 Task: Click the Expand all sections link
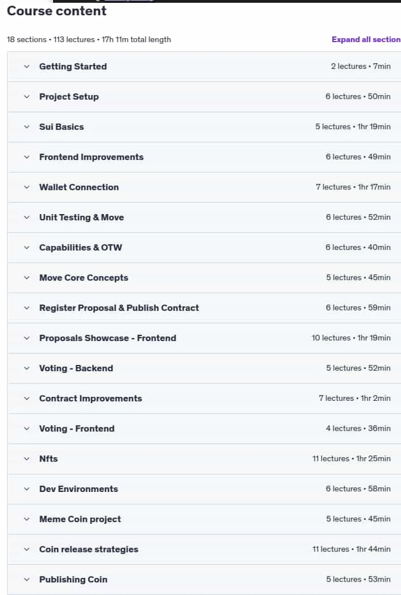coord(366,39)
